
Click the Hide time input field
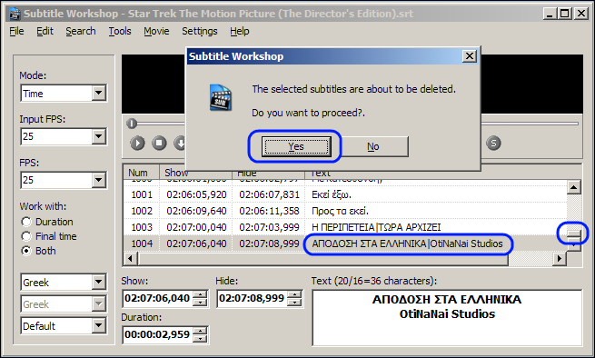[x=252, y=298]
